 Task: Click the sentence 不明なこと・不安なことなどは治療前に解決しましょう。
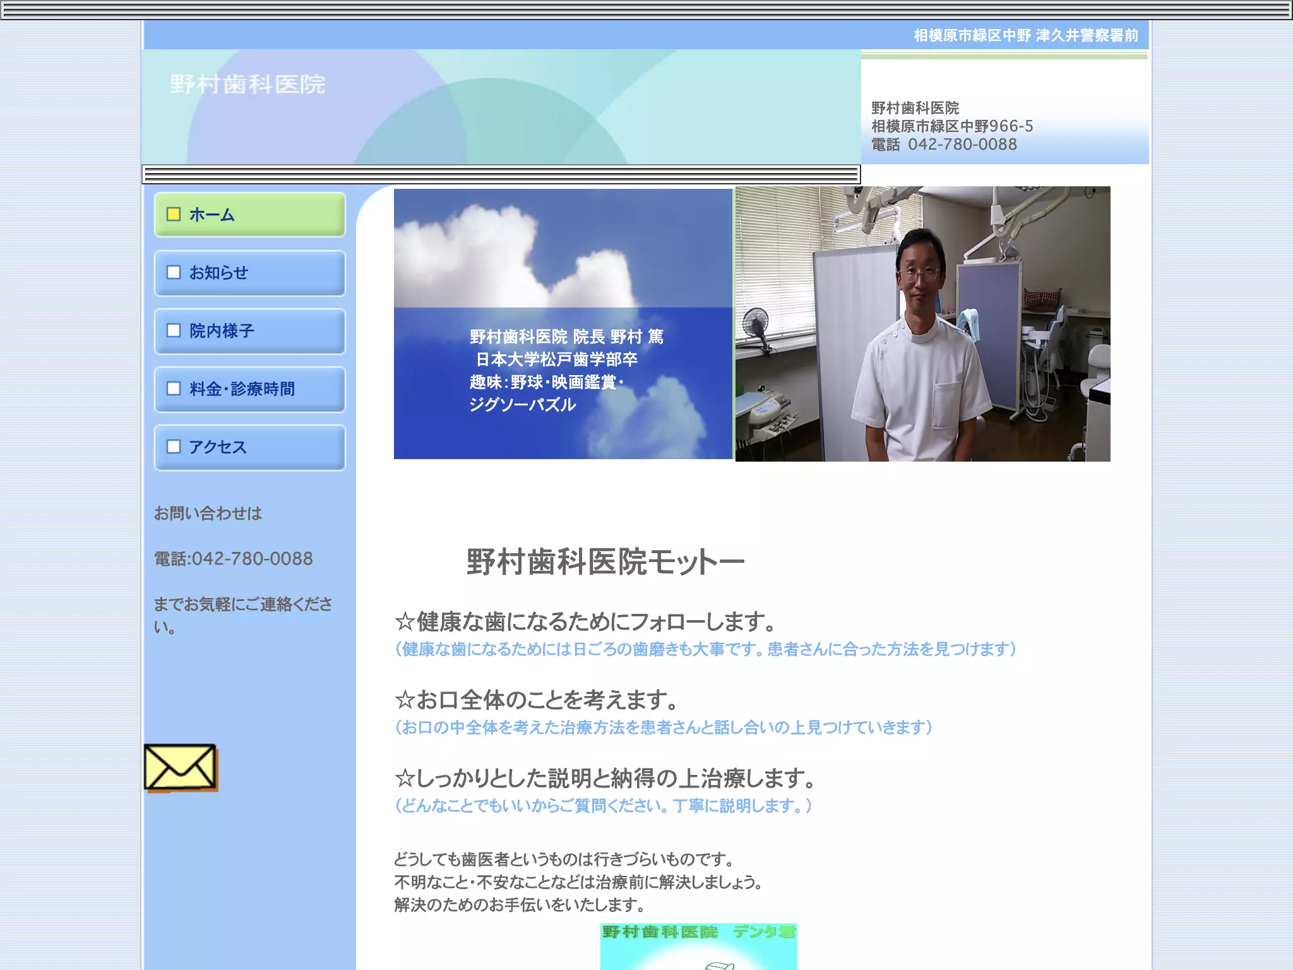(x=578, y=882)
